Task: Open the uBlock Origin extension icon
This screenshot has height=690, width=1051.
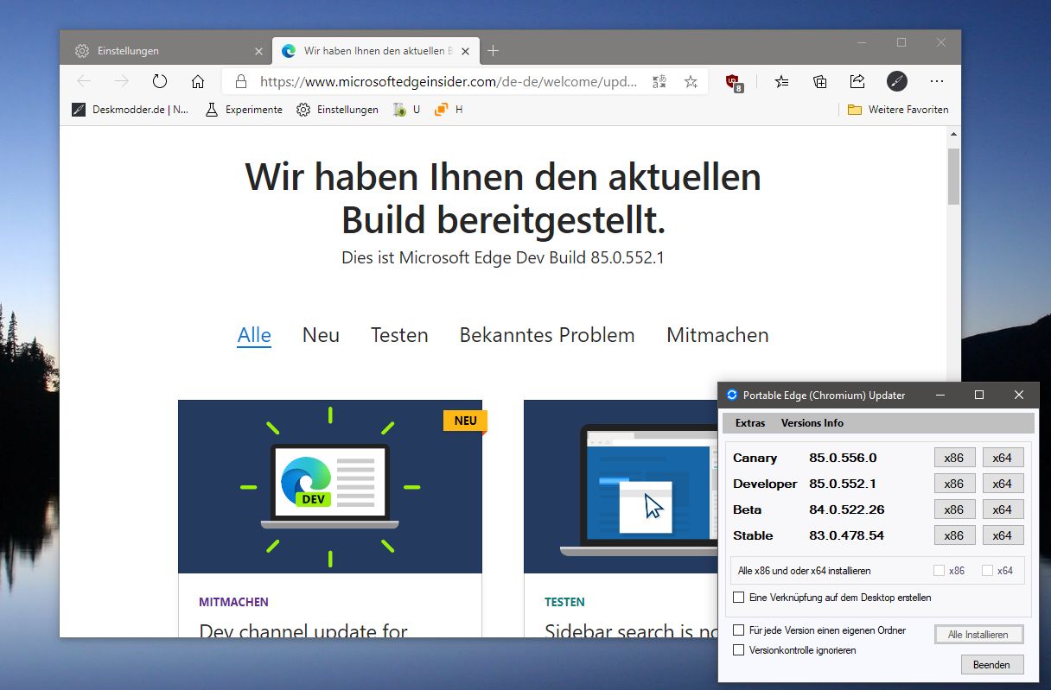Action: coord(734,82)
